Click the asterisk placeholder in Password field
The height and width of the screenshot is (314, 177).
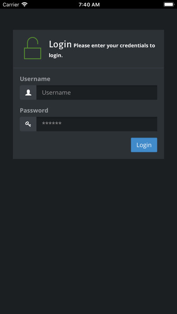(52, 124)
